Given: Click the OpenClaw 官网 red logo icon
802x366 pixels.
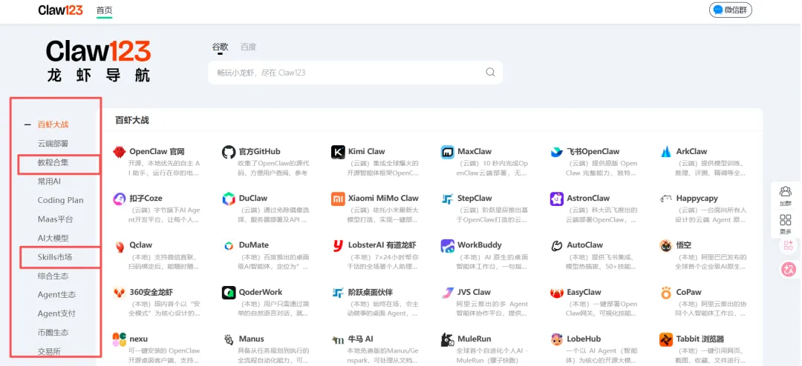Looking at the screenshot, I should coord(119,152).
